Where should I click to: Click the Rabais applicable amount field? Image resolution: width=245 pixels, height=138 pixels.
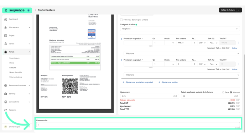210,96
